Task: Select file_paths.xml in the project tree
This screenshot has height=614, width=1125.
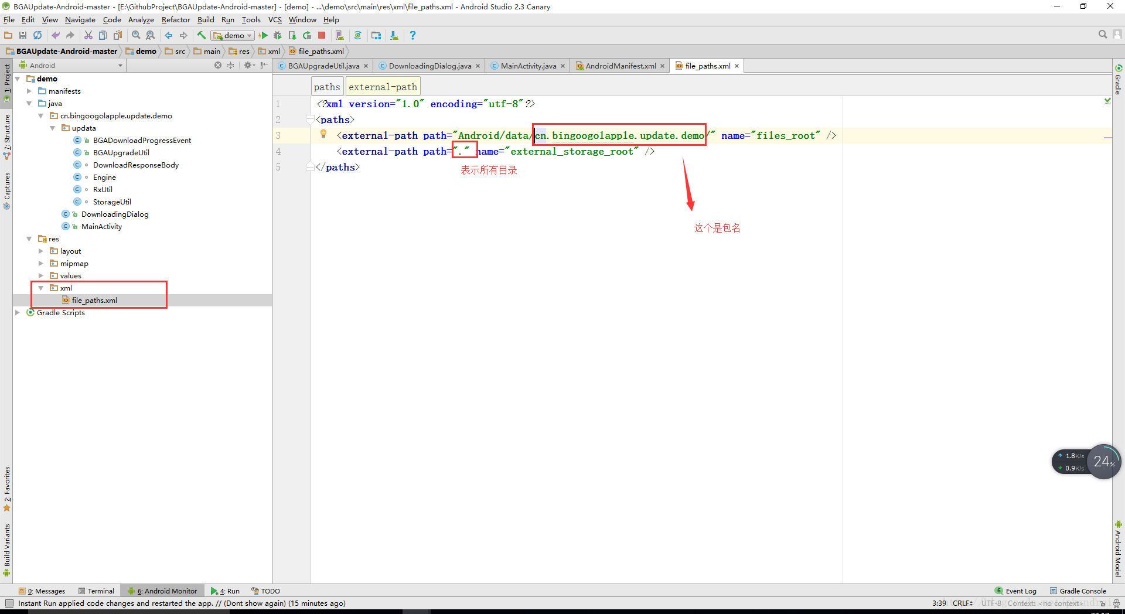Action: tap(94, 300)
